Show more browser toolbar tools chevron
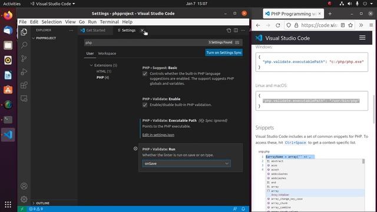 pos(361,25)
